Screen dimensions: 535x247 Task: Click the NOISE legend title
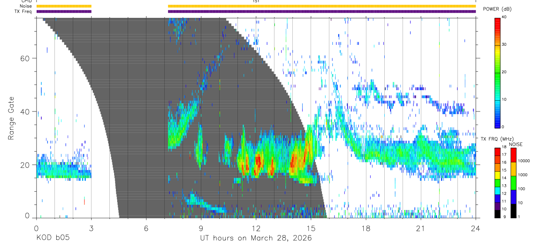(x=515, y=144)
